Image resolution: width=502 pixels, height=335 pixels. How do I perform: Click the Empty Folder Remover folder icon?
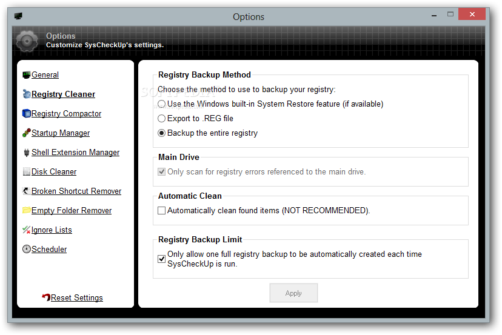(x=27, y=210)
